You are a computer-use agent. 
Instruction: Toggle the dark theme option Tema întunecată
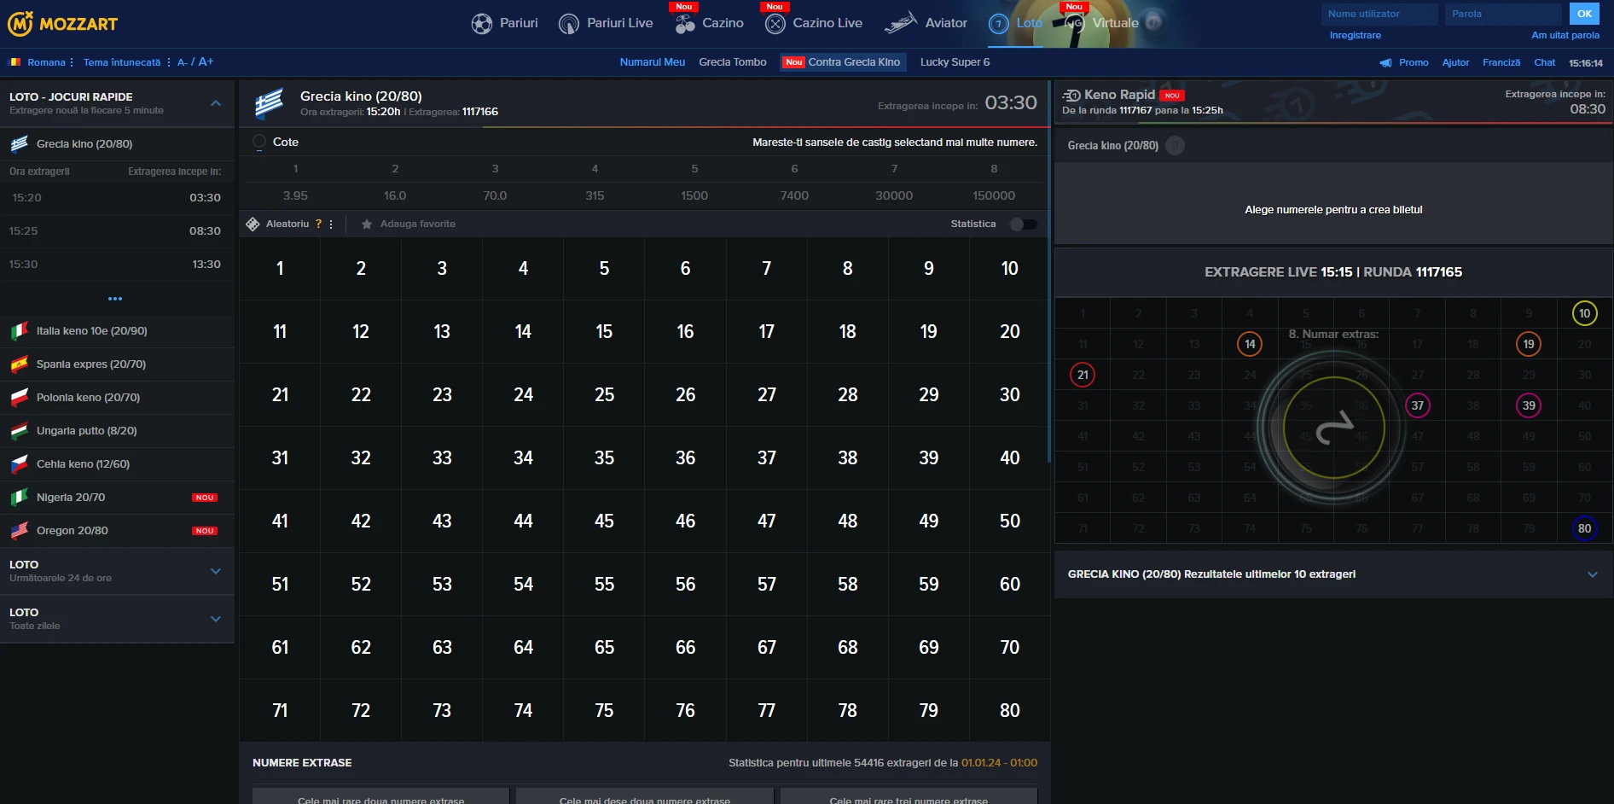coord(122,62)
